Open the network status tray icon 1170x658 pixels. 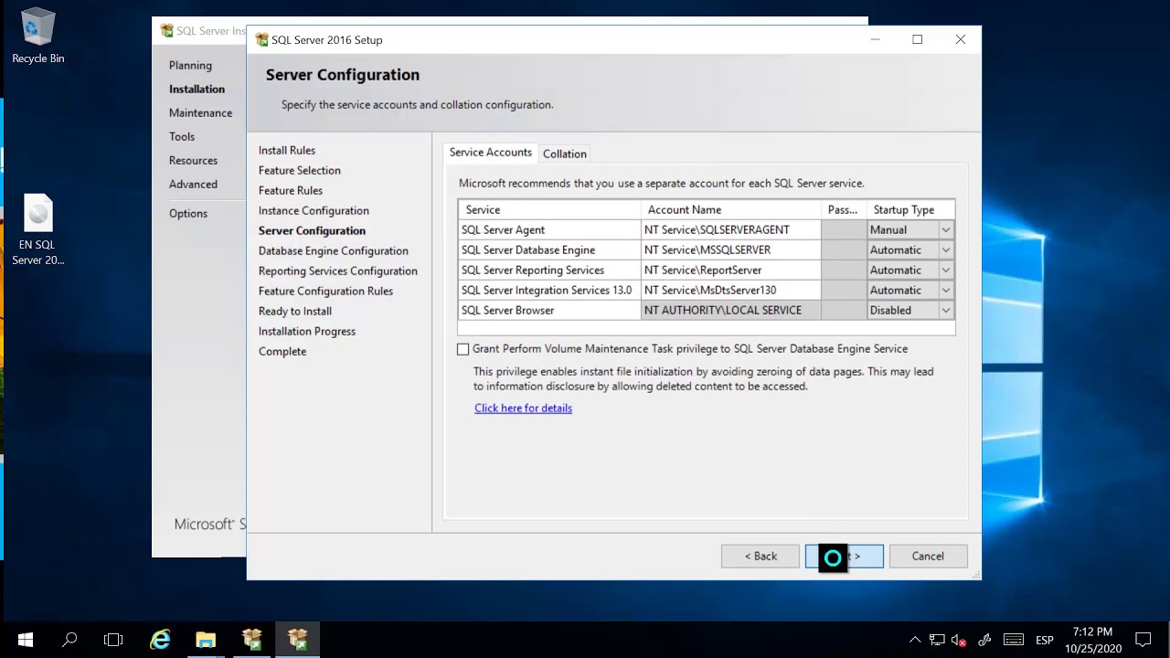937,640
